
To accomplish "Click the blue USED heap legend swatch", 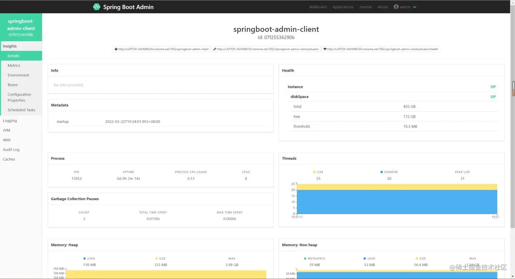I will pyautogui.click(x=85, y=258).
